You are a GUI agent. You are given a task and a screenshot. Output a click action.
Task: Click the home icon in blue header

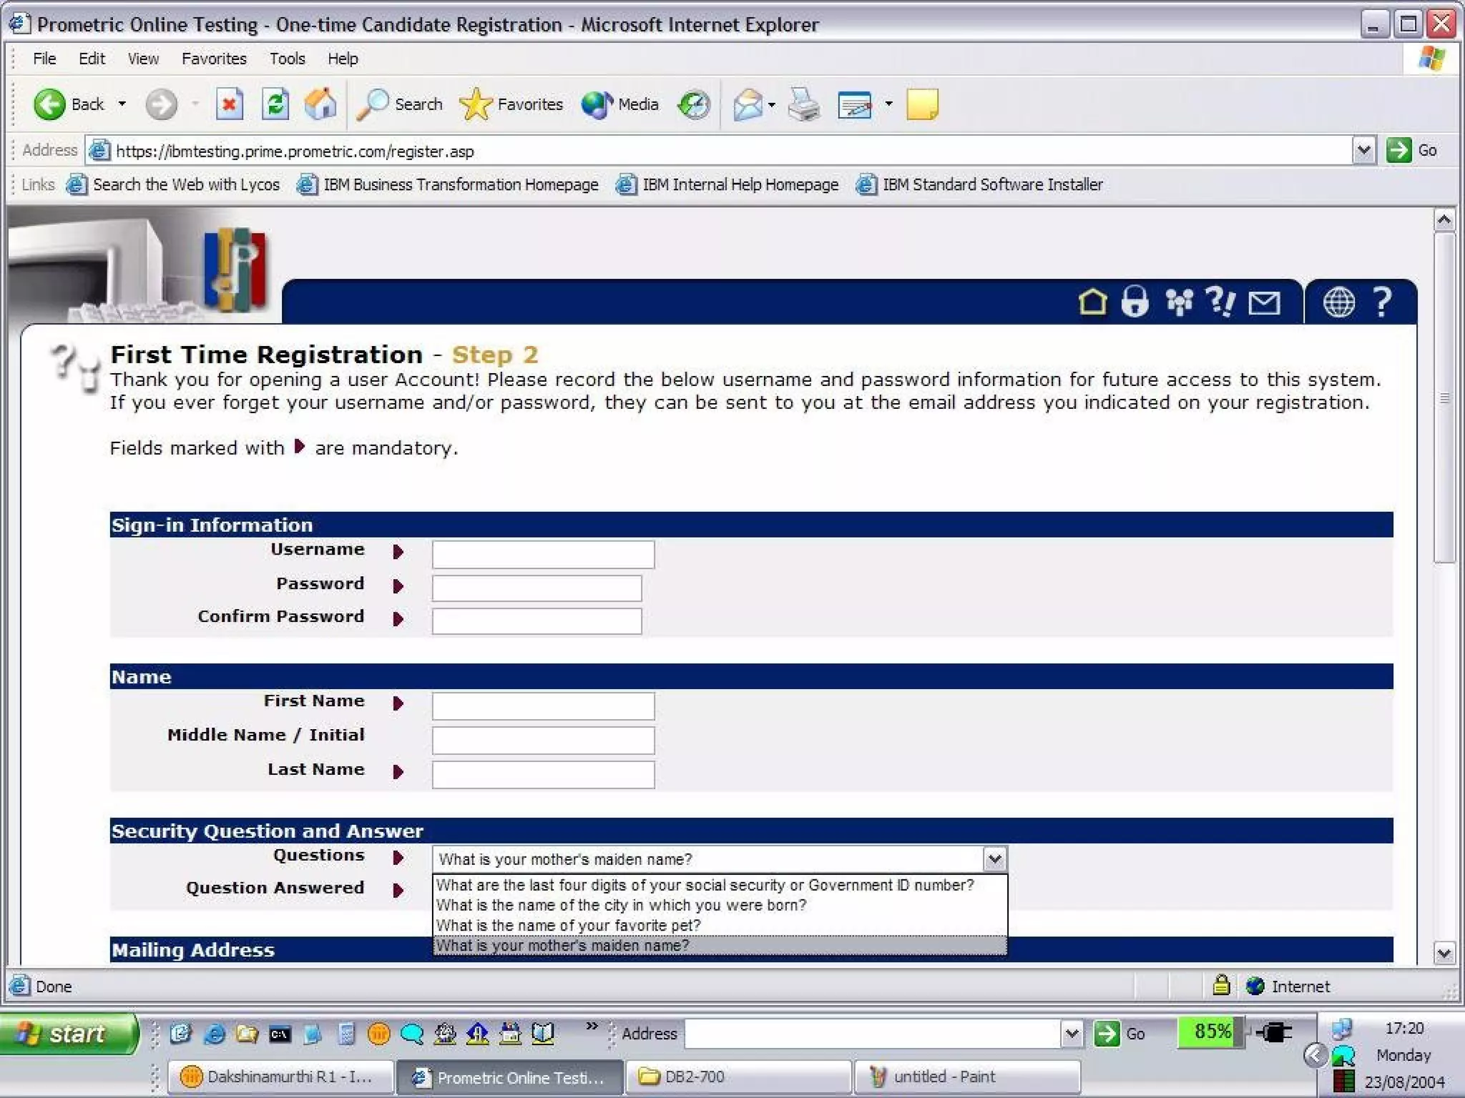pos(1092,302)
